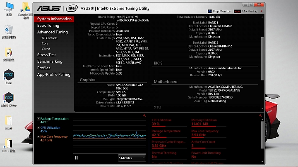Select All Controls under Advanced Tuning

click(x=49, y=38)
